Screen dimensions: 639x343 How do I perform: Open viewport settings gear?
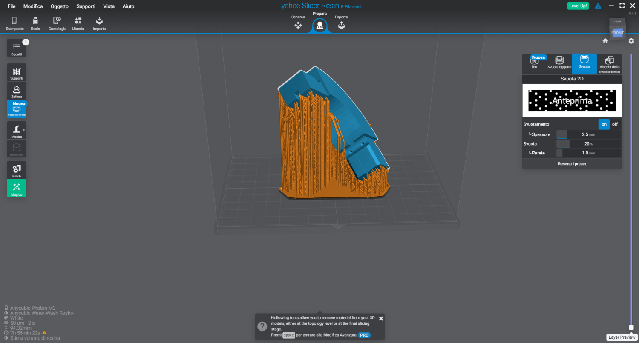point(631,41)
